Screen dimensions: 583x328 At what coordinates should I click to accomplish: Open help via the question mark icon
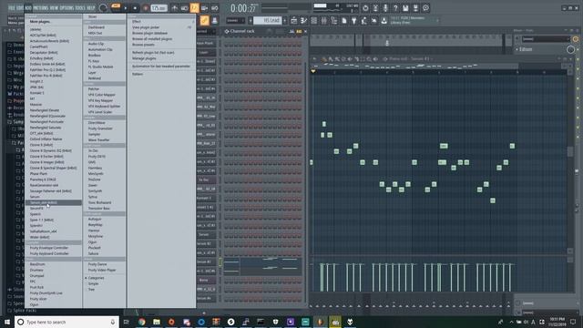point(395,8)
